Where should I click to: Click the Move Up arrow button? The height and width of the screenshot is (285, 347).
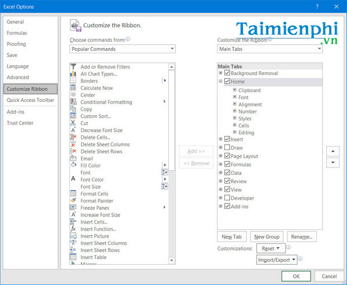[333, 151]
